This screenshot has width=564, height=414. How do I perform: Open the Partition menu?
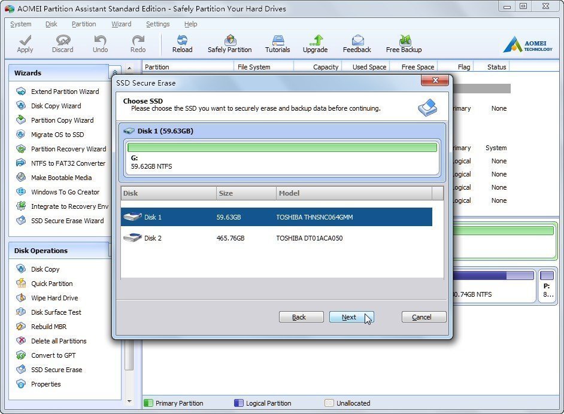[x=84, y=24]
